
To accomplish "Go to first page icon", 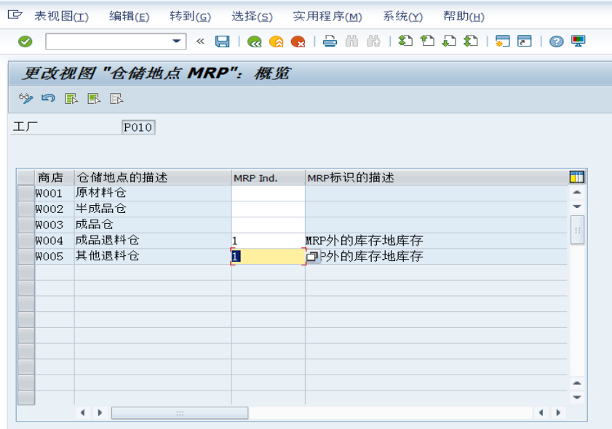I will pyautogui.click(x=405, y=41).
